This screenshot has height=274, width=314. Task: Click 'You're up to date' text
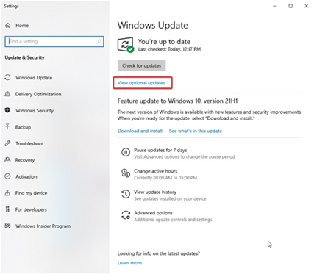pyautogui.click(x=164, y=42)
